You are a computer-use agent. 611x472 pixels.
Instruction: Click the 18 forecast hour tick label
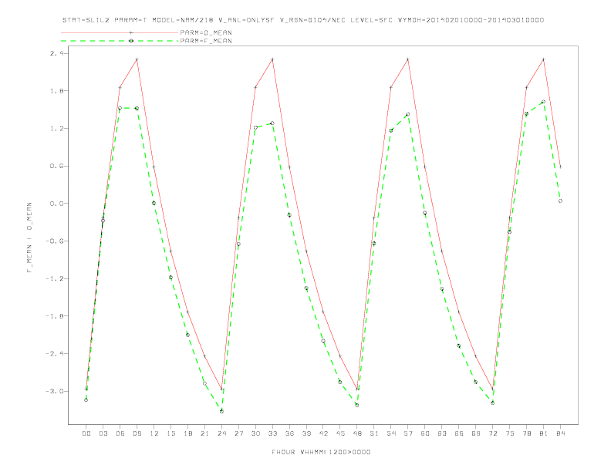pyautogui.click(x=187, y=433)
